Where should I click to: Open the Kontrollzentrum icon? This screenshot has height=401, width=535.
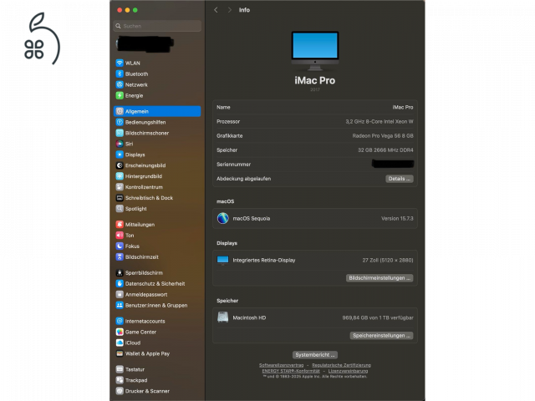click(x=120, y=187)
